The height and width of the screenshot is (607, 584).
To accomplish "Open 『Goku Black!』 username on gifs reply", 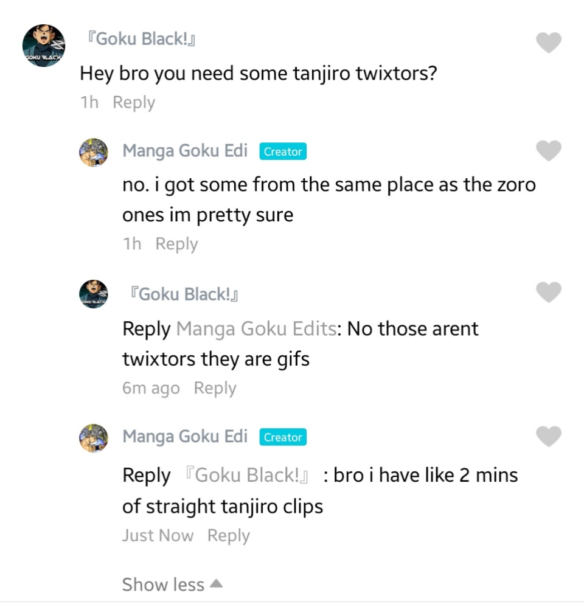I will pyautogui.click(x=184, y=294).
